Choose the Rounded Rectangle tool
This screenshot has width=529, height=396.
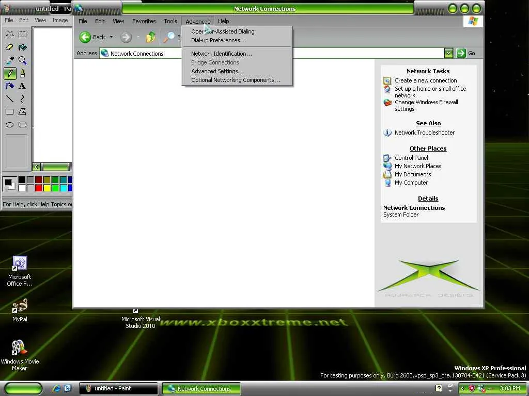(x=23, y=125)
